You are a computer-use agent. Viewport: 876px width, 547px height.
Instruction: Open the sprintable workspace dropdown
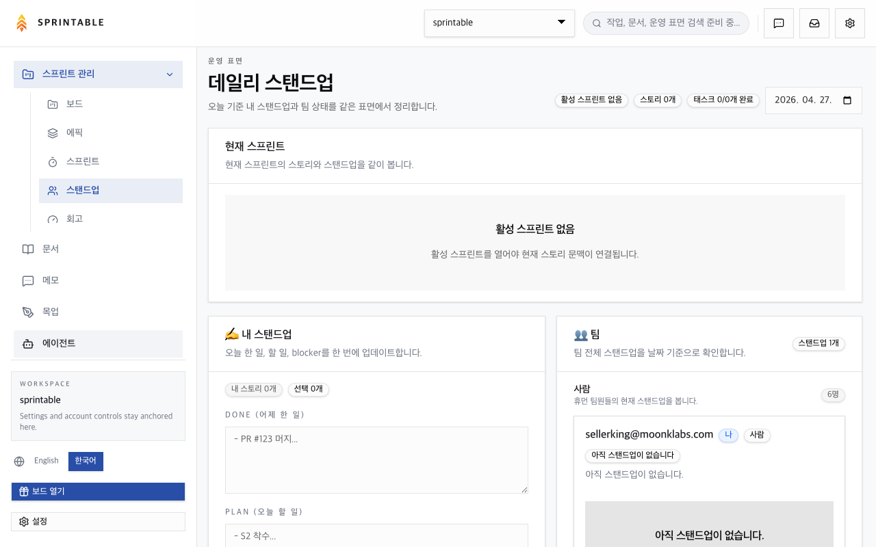point(500,23)
